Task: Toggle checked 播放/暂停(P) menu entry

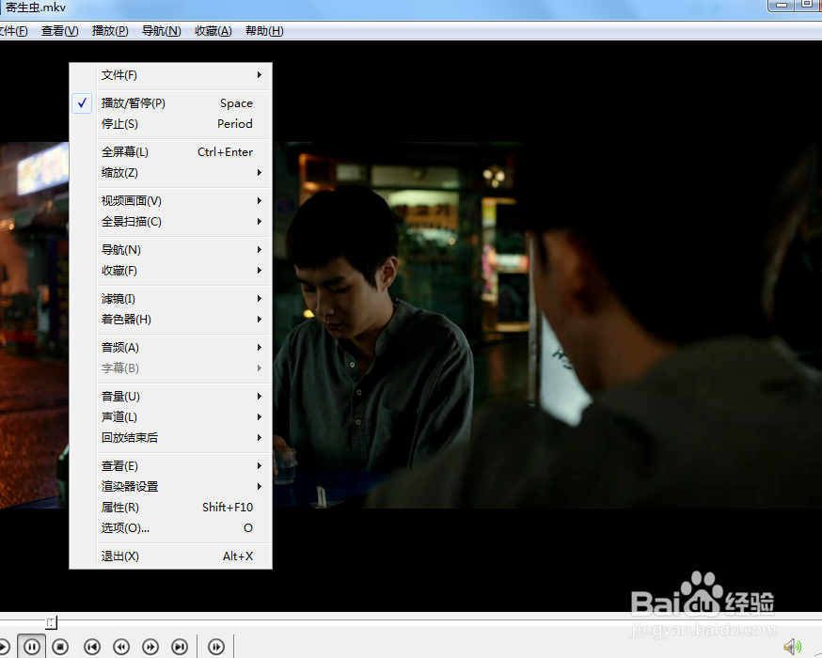Action: 170,103
